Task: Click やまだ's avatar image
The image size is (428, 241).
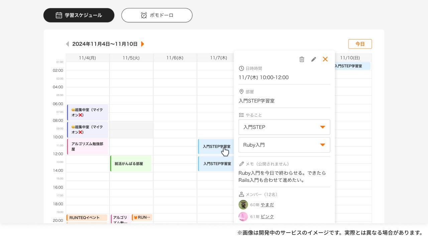Action: 243,205
